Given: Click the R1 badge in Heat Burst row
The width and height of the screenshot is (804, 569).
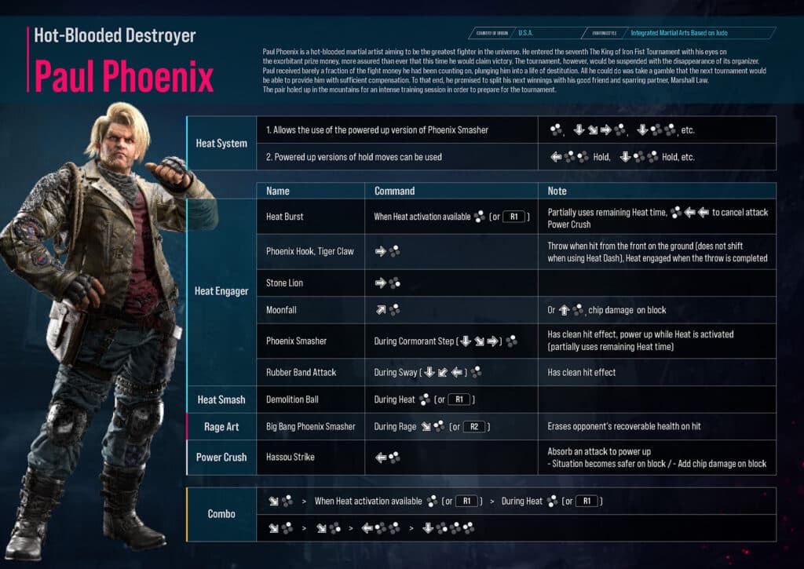Looking at the screenshot, I should 513,217.
